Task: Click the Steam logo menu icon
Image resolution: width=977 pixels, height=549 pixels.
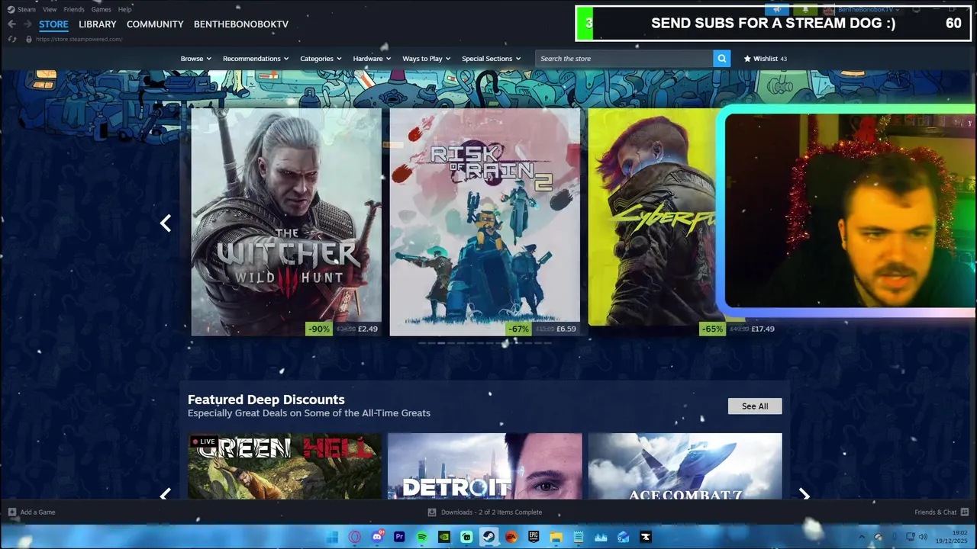Action: point(11,9)
